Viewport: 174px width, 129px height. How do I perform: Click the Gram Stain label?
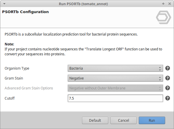[x=14, y=78]
